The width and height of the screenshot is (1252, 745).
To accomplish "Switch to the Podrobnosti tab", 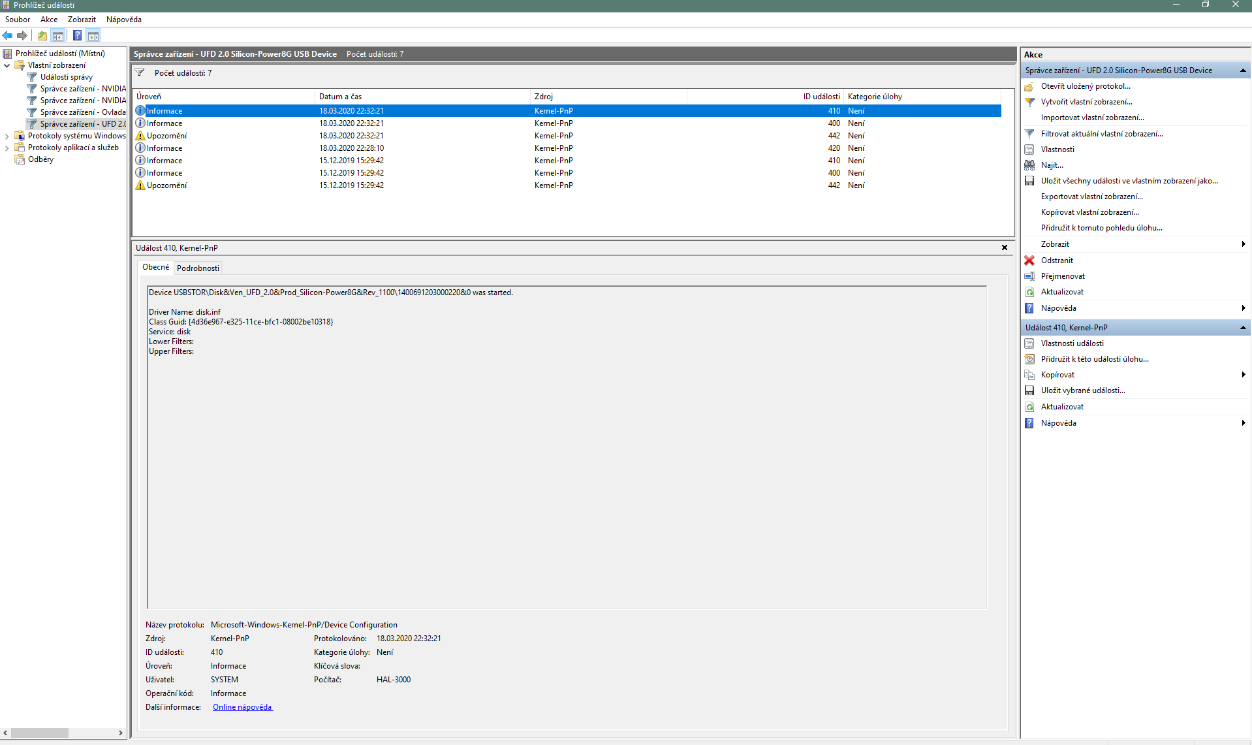I will 198,268.
